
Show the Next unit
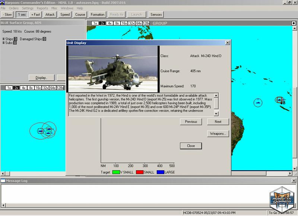click(218, 122)
